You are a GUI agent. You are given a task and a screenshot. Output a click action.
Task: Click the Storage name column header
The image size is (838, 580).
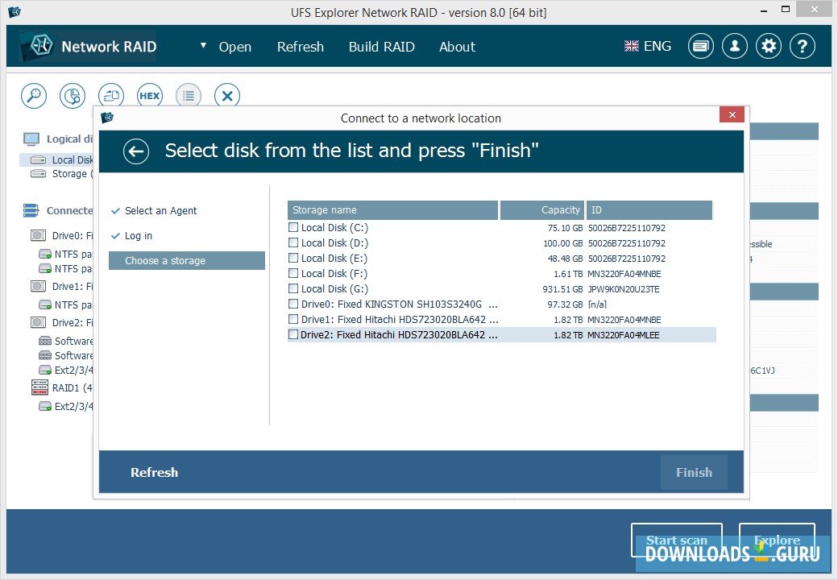click(x=393, y=210)
